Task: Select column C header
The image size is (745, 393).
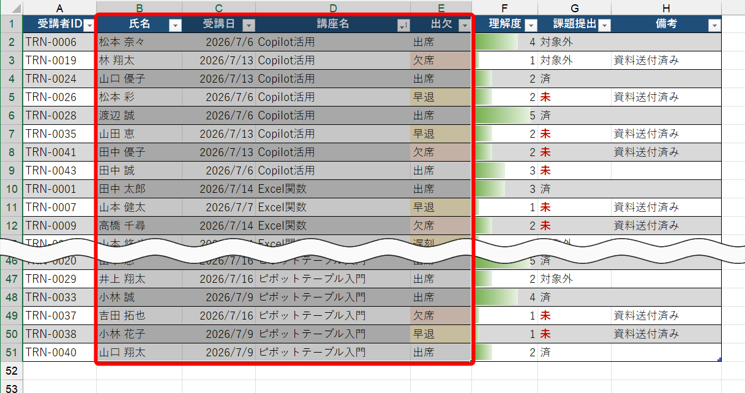Action: pyautogui.click(x=219, y=8)
